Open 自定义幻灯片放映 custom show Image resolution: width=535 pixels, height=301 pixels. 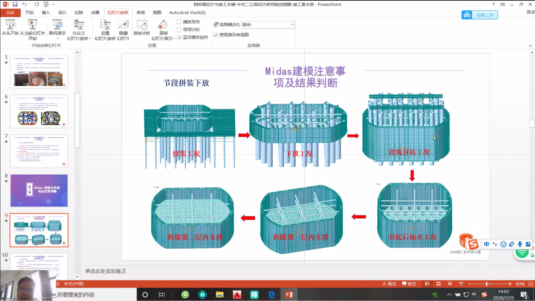79,30
